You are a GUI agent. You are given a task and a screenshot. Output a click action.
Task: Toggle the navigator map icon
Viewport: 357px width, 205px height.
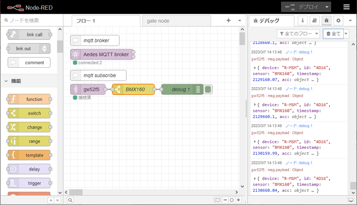point(218,200)
